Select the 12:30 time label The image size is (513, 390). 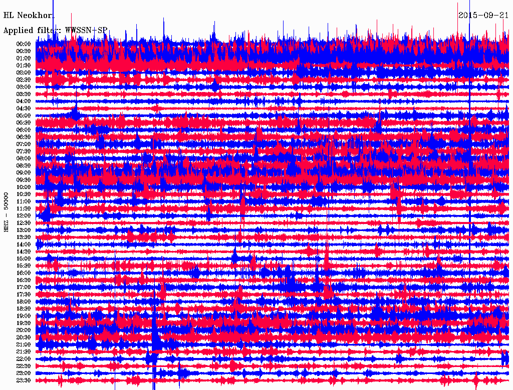[24, 223]
